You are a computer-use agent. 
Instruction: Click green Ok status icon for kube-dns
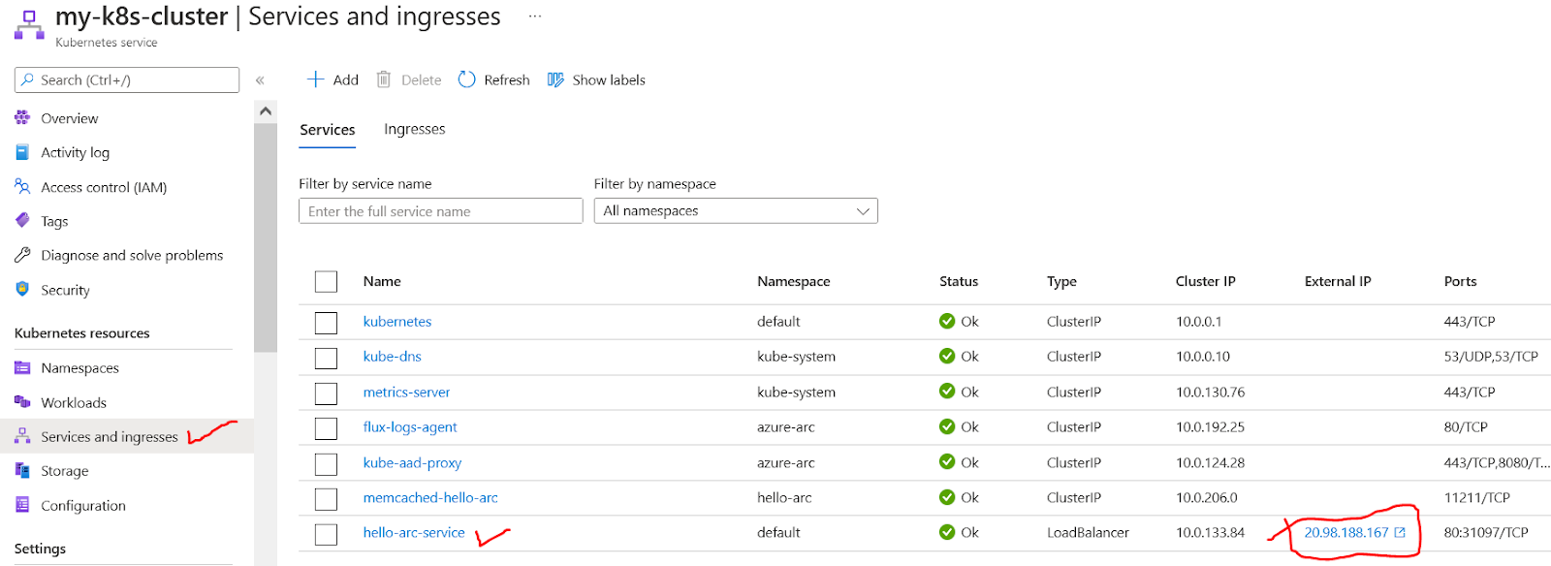click(x=947, y=356)
